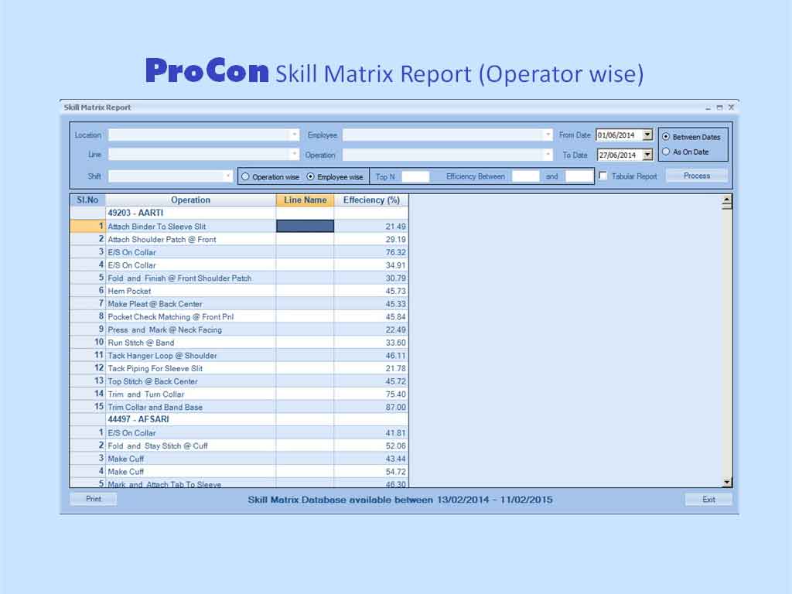
Task: Select the highlighted Line Name cell in row 1
Action: pyautogui.click(x=305, y=227)
